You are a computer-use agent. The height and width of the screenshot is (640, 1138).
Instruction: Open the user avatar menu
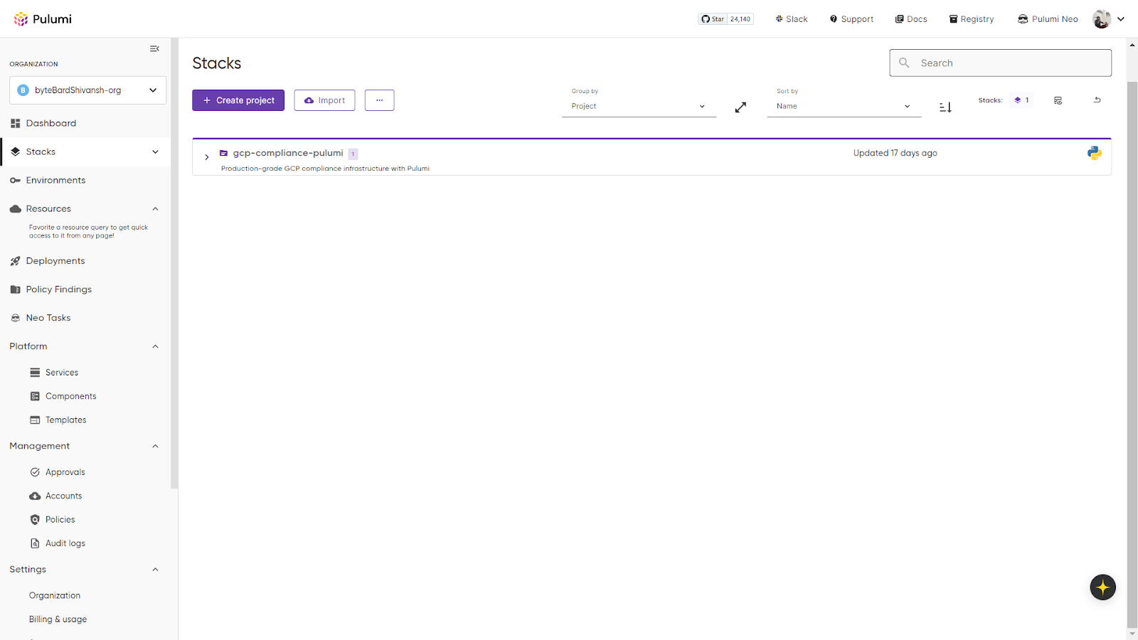[x=1109, y=19]
